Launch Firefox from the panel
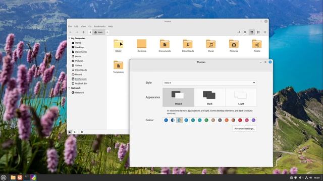Image resolution: width=323 pixels, height=181 pixels. (x=20, y=177)
